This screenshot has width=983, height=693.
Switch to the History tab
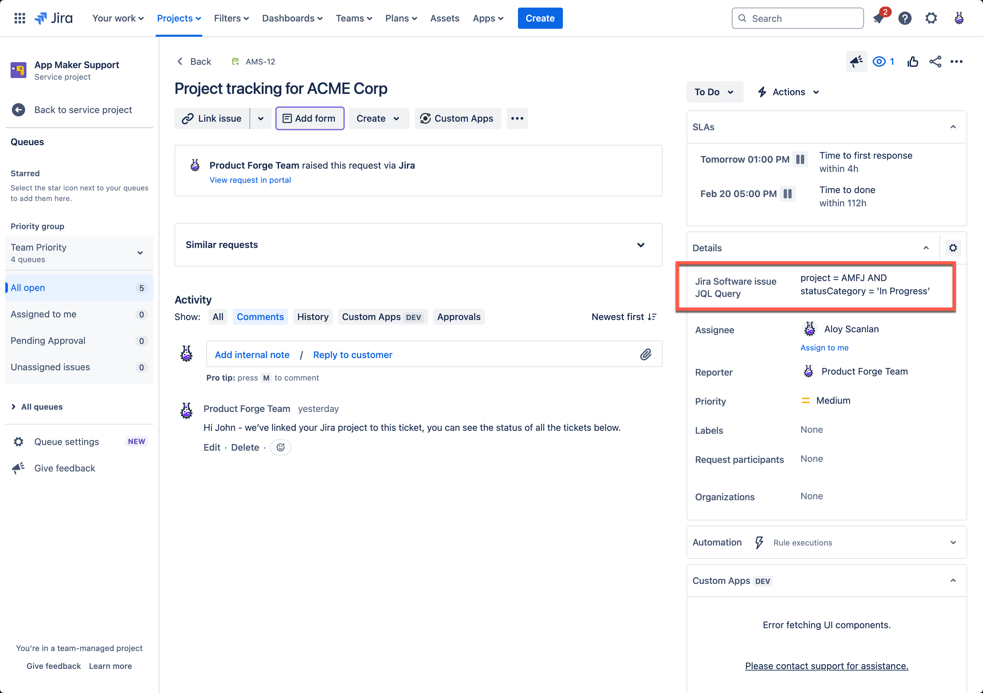[313, 317]
